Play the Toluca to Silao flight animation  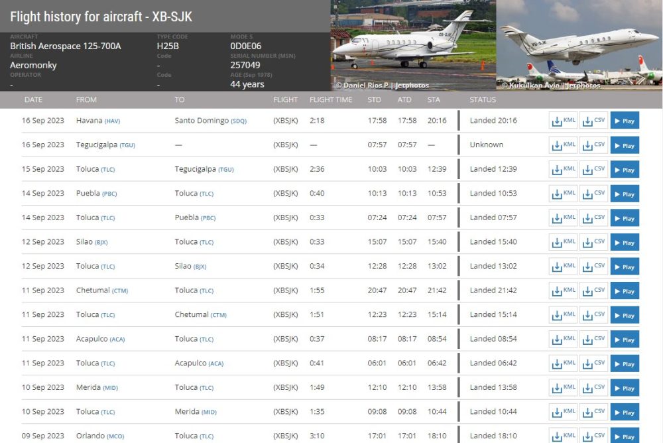click(624, 266)
